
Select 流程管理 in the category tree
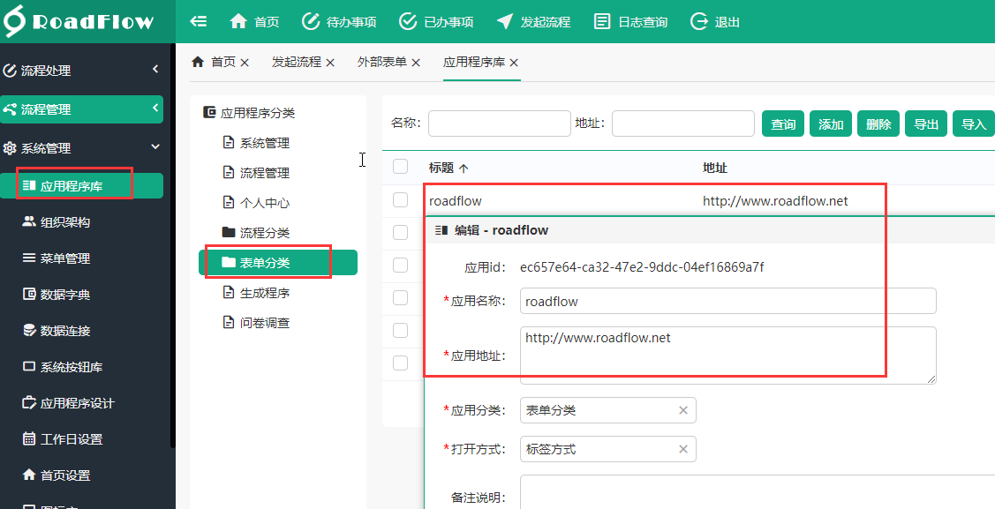256,172
